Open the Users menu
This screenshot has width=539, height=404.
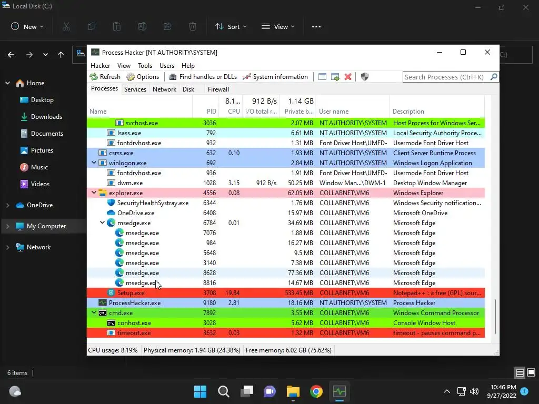[167, 66]
